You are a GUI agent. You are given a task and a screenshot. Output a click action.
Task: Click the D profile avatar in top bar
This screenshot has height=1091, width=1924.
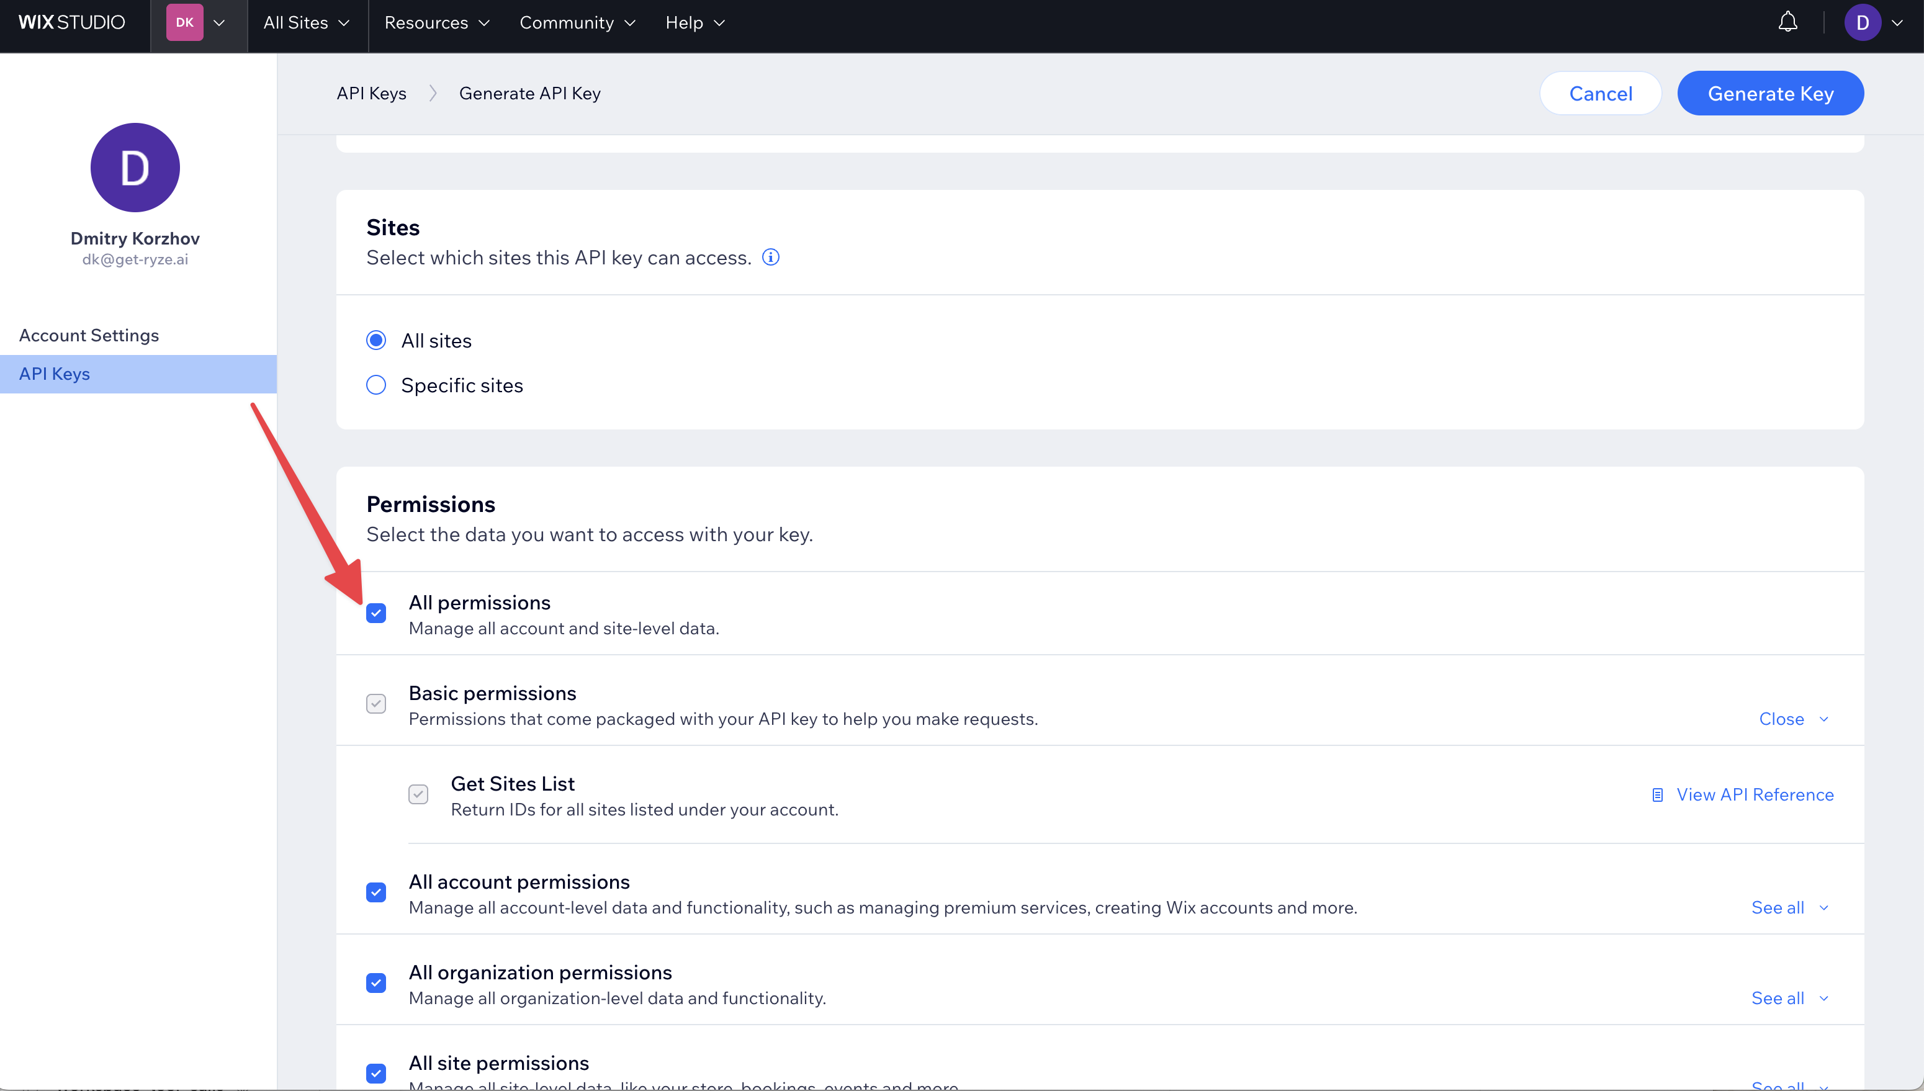1863,22
